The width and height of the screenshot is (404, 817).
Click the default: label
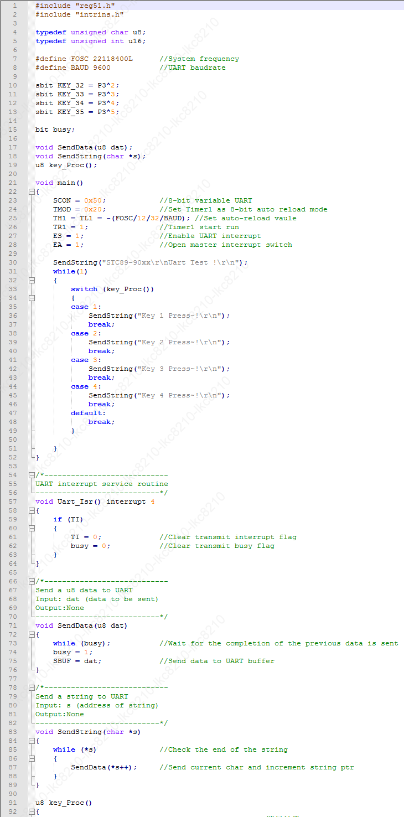89,413
